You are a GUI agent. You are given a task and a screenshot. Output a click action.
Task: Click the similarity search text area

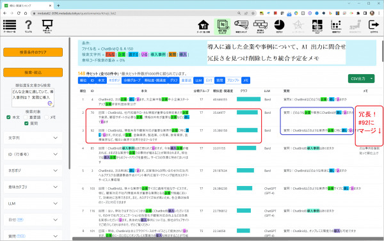33,98
